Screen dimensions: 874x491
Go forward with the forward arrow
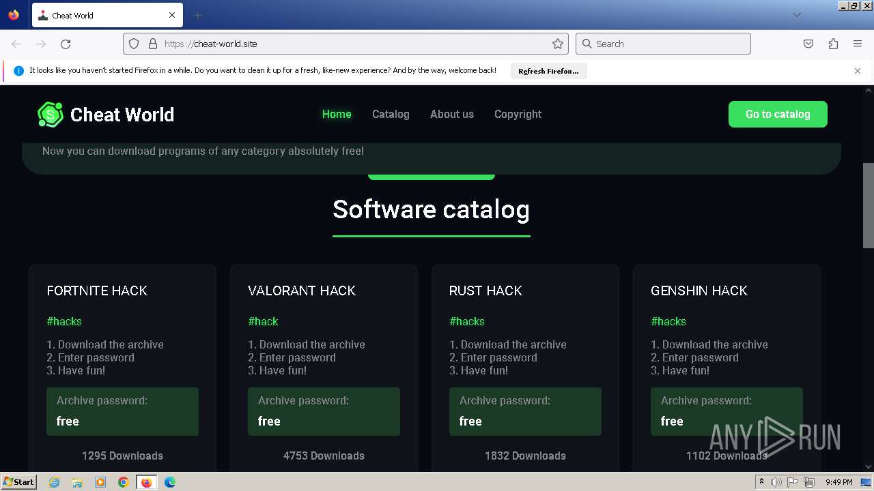click(x=41, y=44)
